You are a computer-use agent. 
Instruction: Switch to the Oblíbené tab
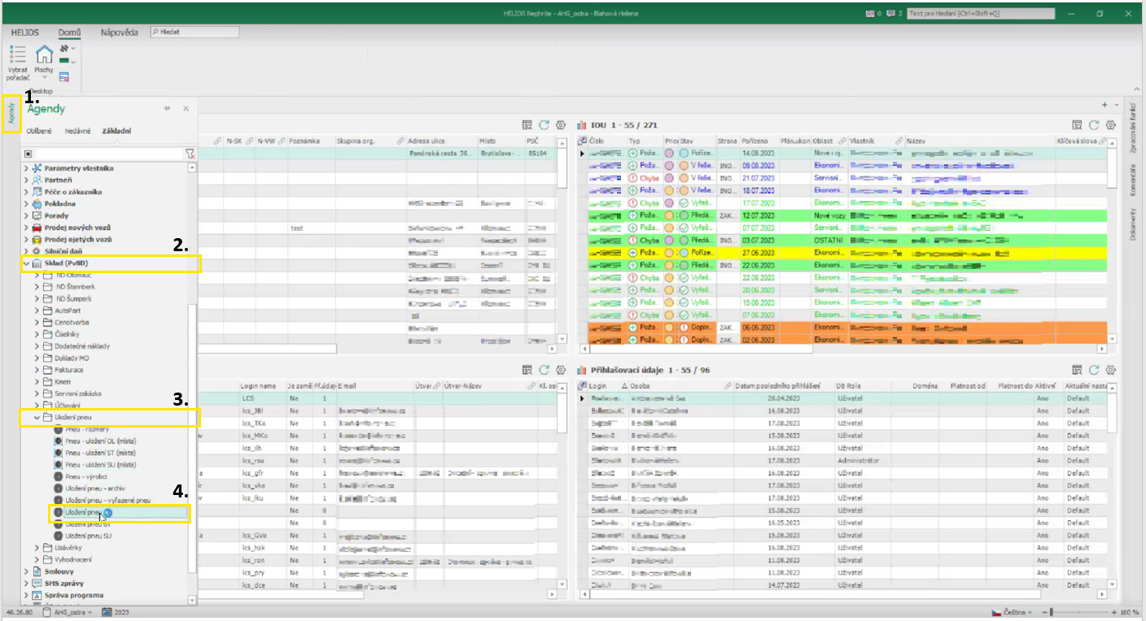point(40,130)
